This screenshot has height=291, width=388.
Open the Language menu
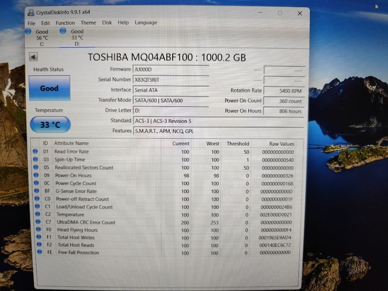click(146, 23)
